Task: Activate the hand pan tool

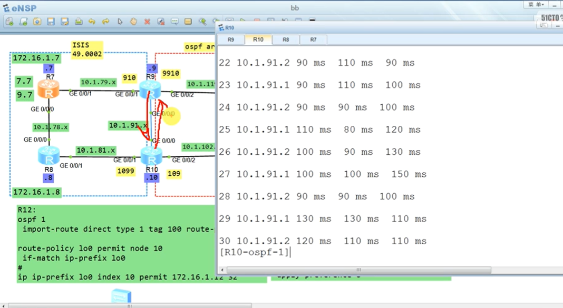Action: (x=134, y=22)
